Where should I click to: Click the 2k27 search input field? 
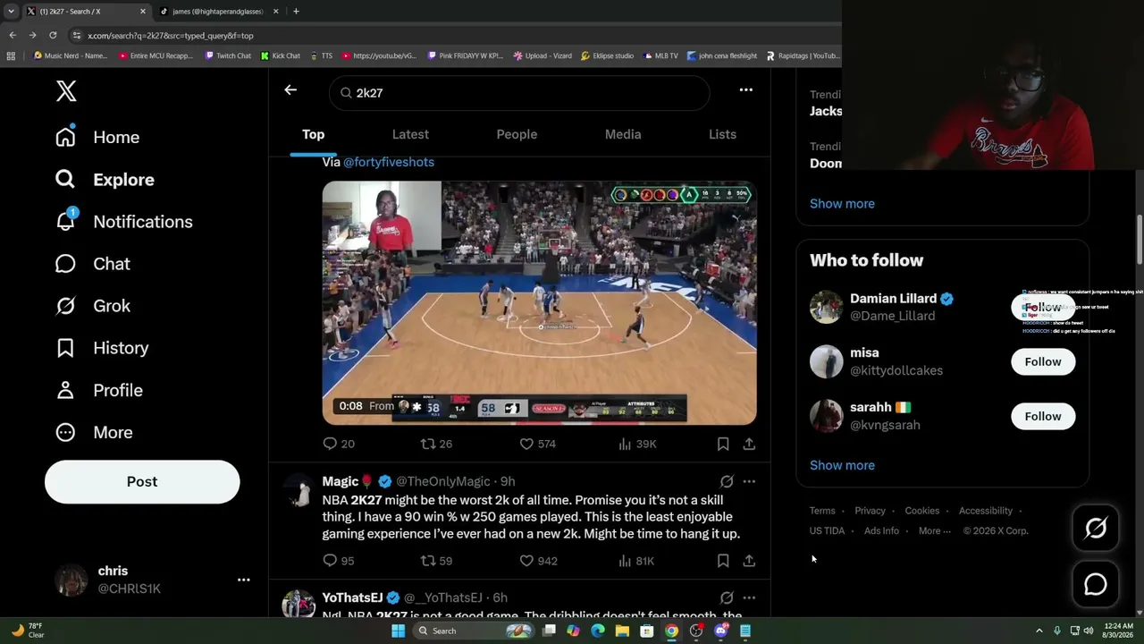[x=519, y=93]
